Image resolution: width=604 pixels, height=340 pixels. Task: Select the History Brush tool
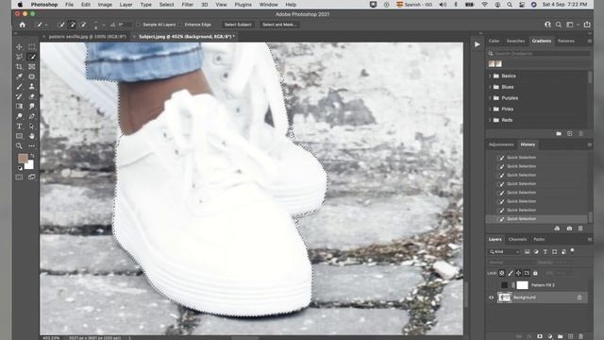19,96
